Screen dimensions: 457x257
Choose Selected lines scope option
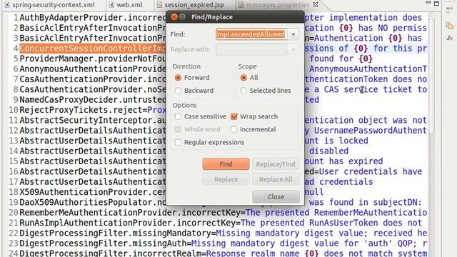pyautogui.click(x=243, y=91)
